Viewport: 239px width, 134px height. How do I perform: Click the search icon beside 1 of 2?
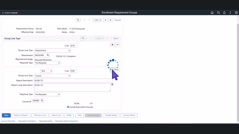point(78,20)
